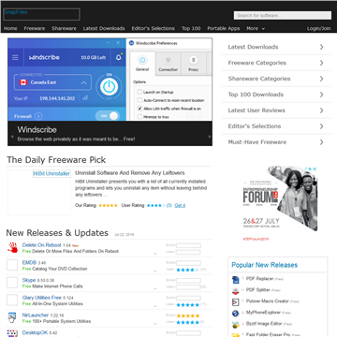Check Minimize to tray option

pos(139,117)
